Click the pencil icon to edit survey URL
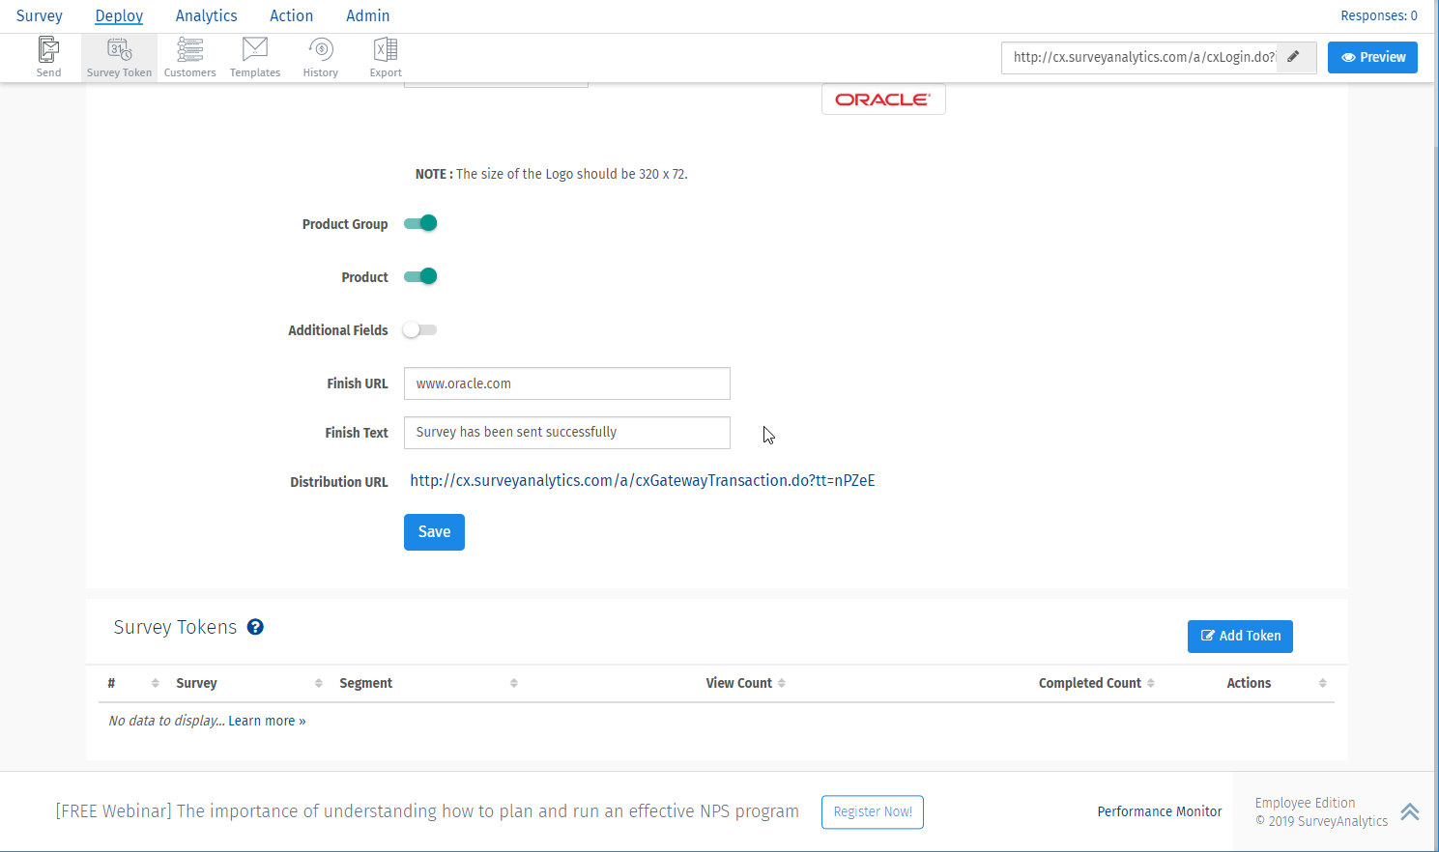The height and width of the screenshot is (852, 1439). coord(1295,57)
